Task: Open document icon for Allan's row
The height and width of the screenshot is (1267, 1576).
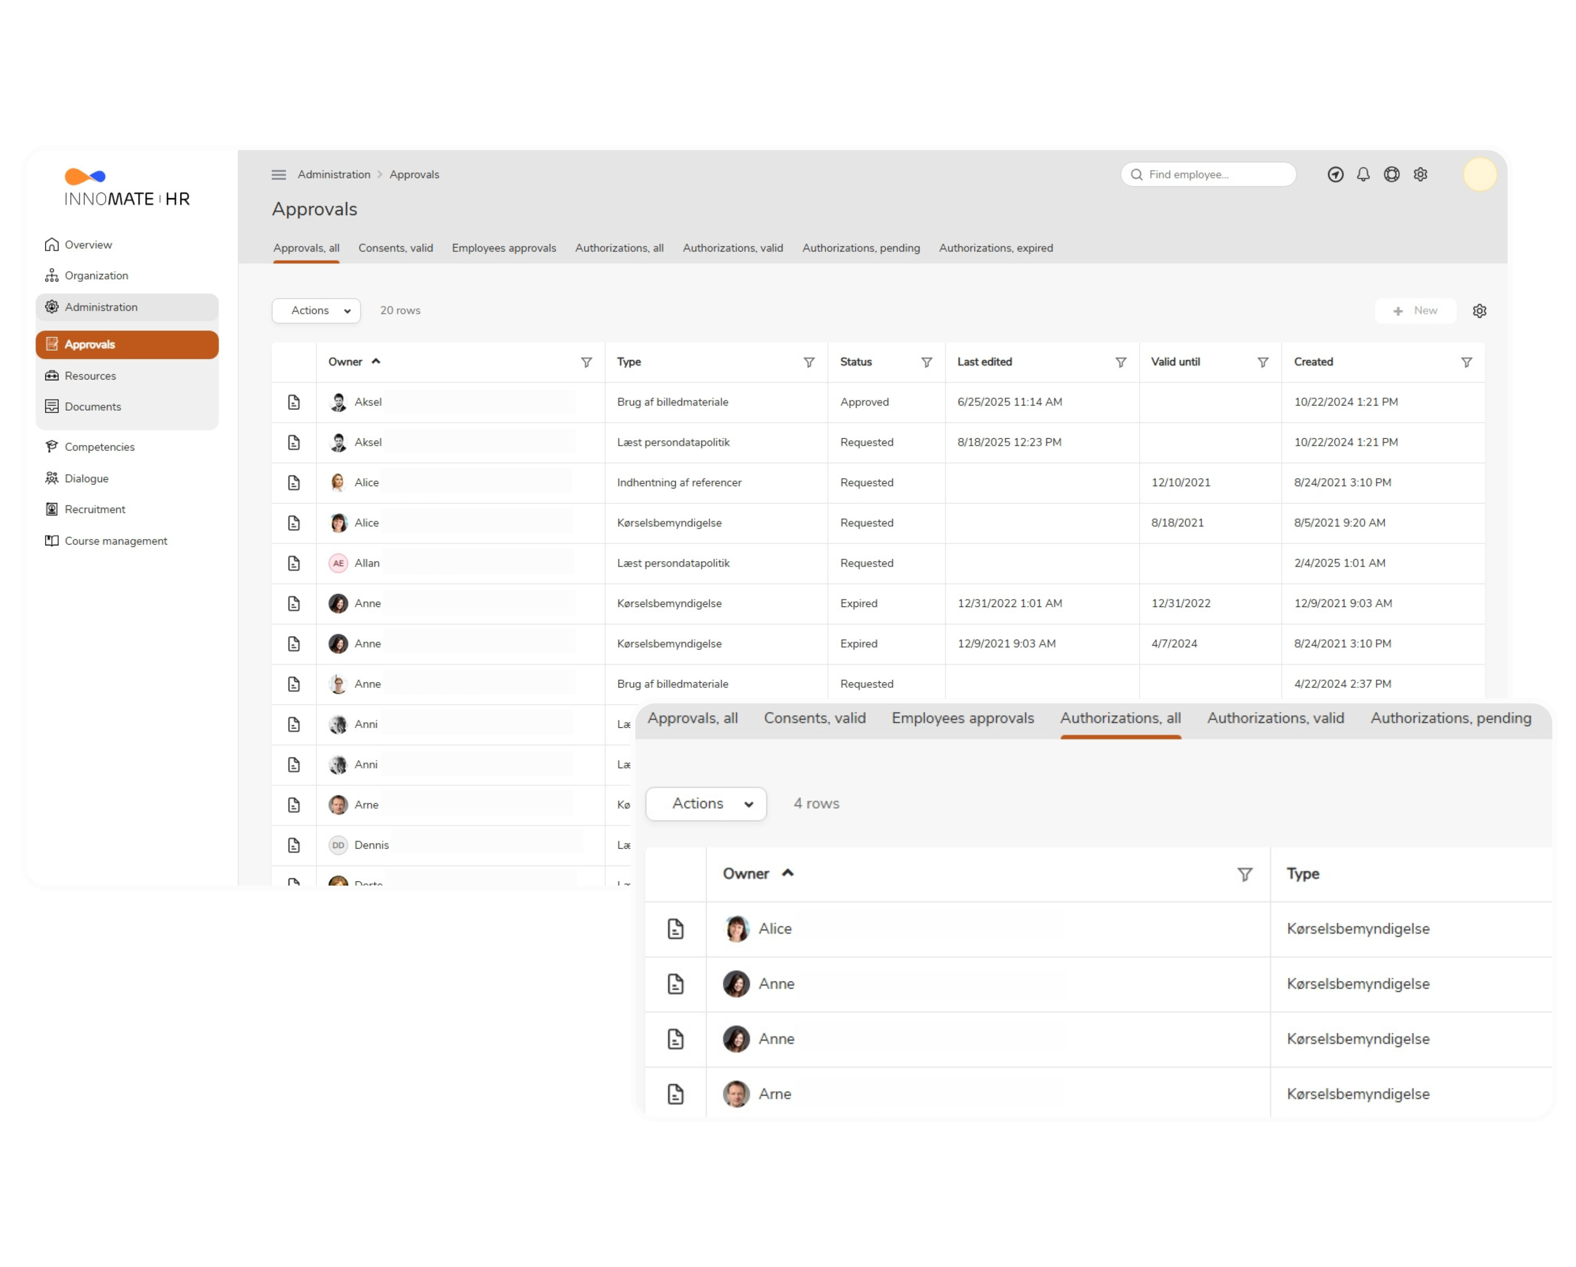Action: click(x=294, y=564)
